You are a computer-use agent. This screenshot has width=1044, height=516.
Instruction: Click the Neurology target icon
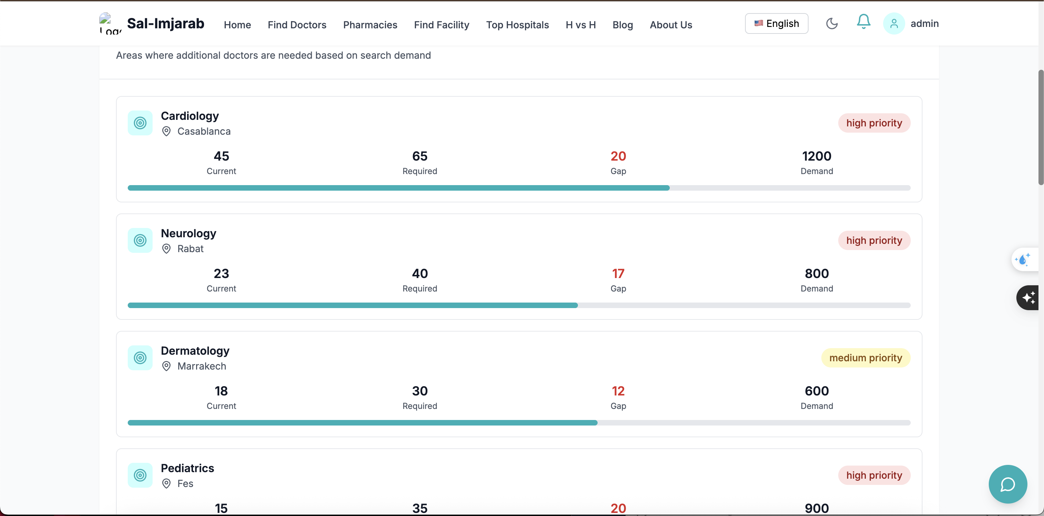(140, 240)
